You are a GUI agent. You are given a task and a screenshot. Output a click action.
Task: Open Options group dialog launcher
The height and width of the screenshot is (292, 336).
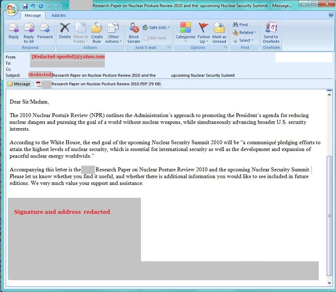[226, 47]
